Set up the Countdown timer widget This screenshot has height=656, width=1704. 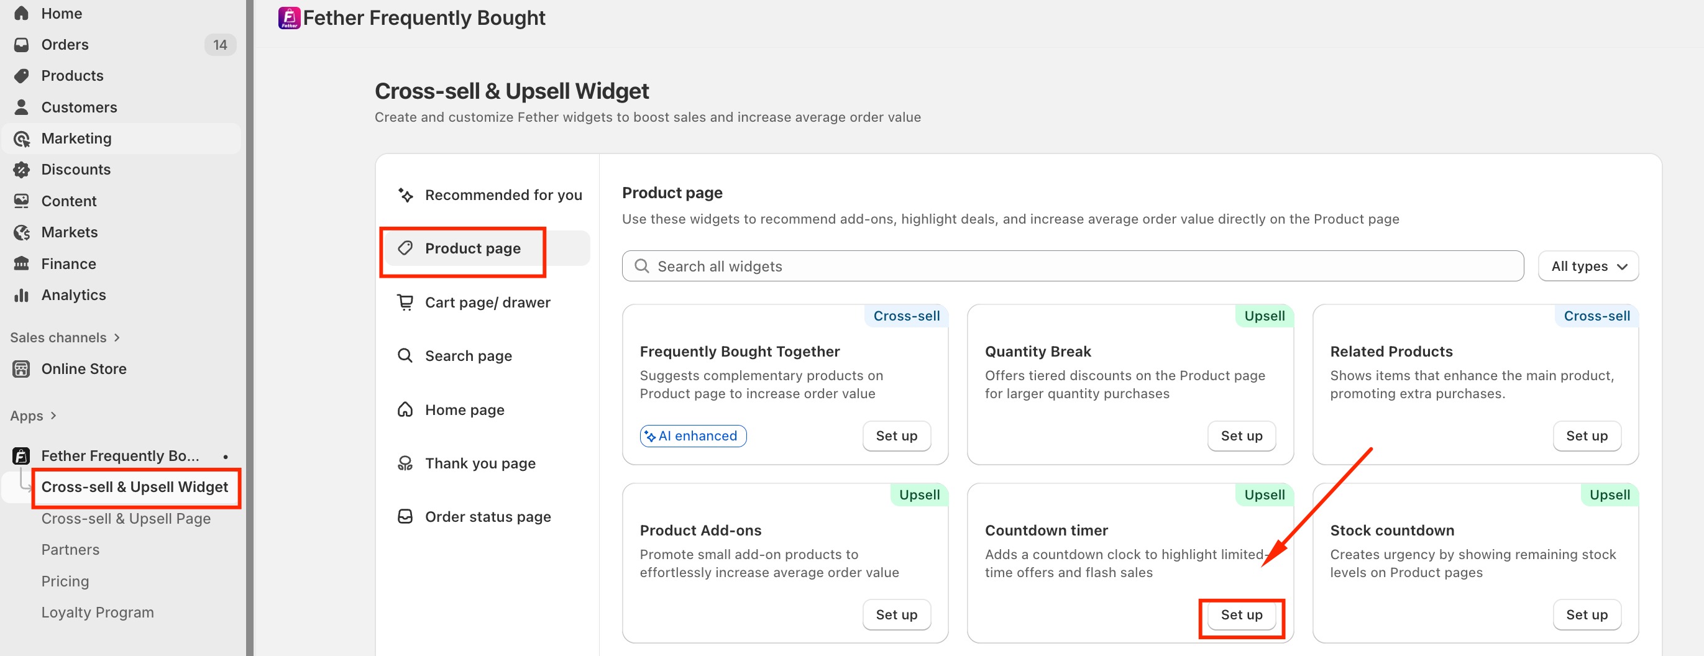[x=1242, y=614]
